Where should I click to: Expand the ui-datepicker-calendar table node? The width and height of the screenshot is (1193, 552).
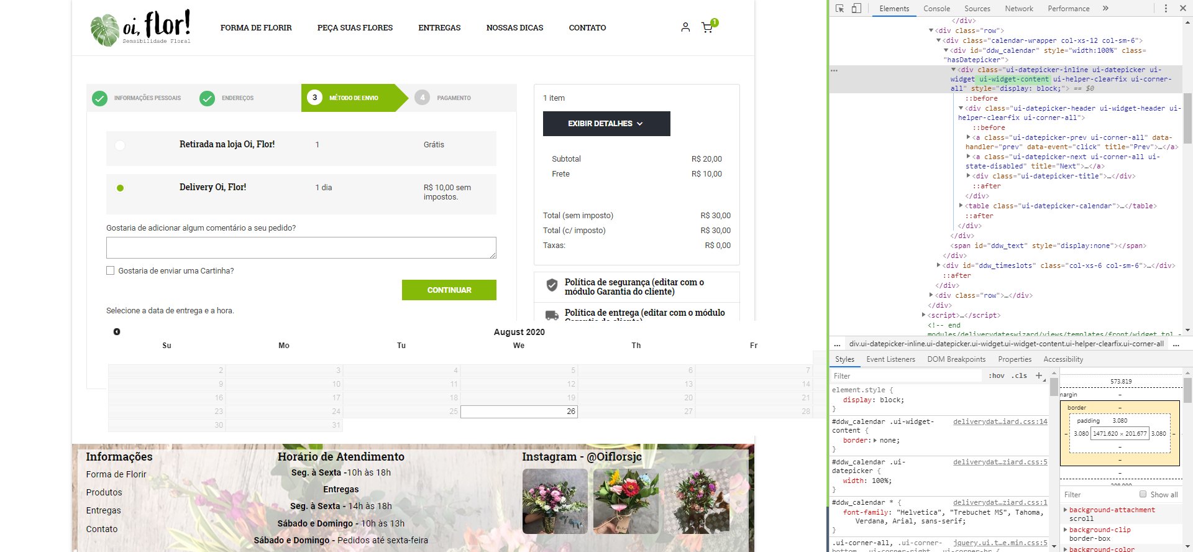[961, 206]
